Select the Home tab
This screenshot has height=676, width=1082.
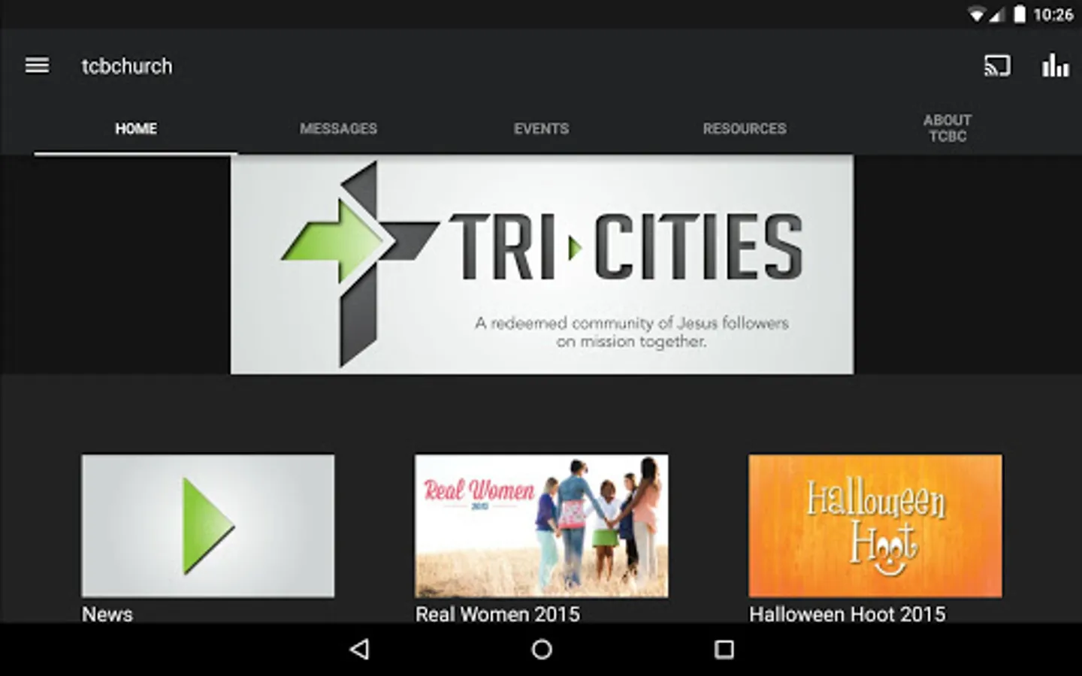136,128
